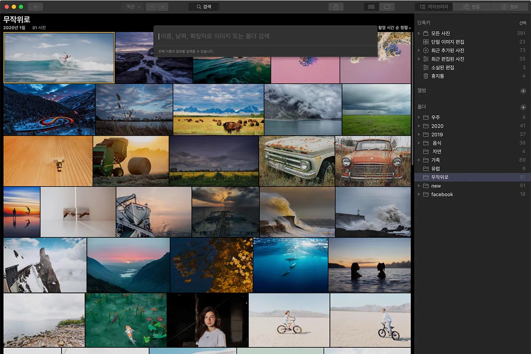Zoom in thumbnails with the plus stepper

click(163, 7)
